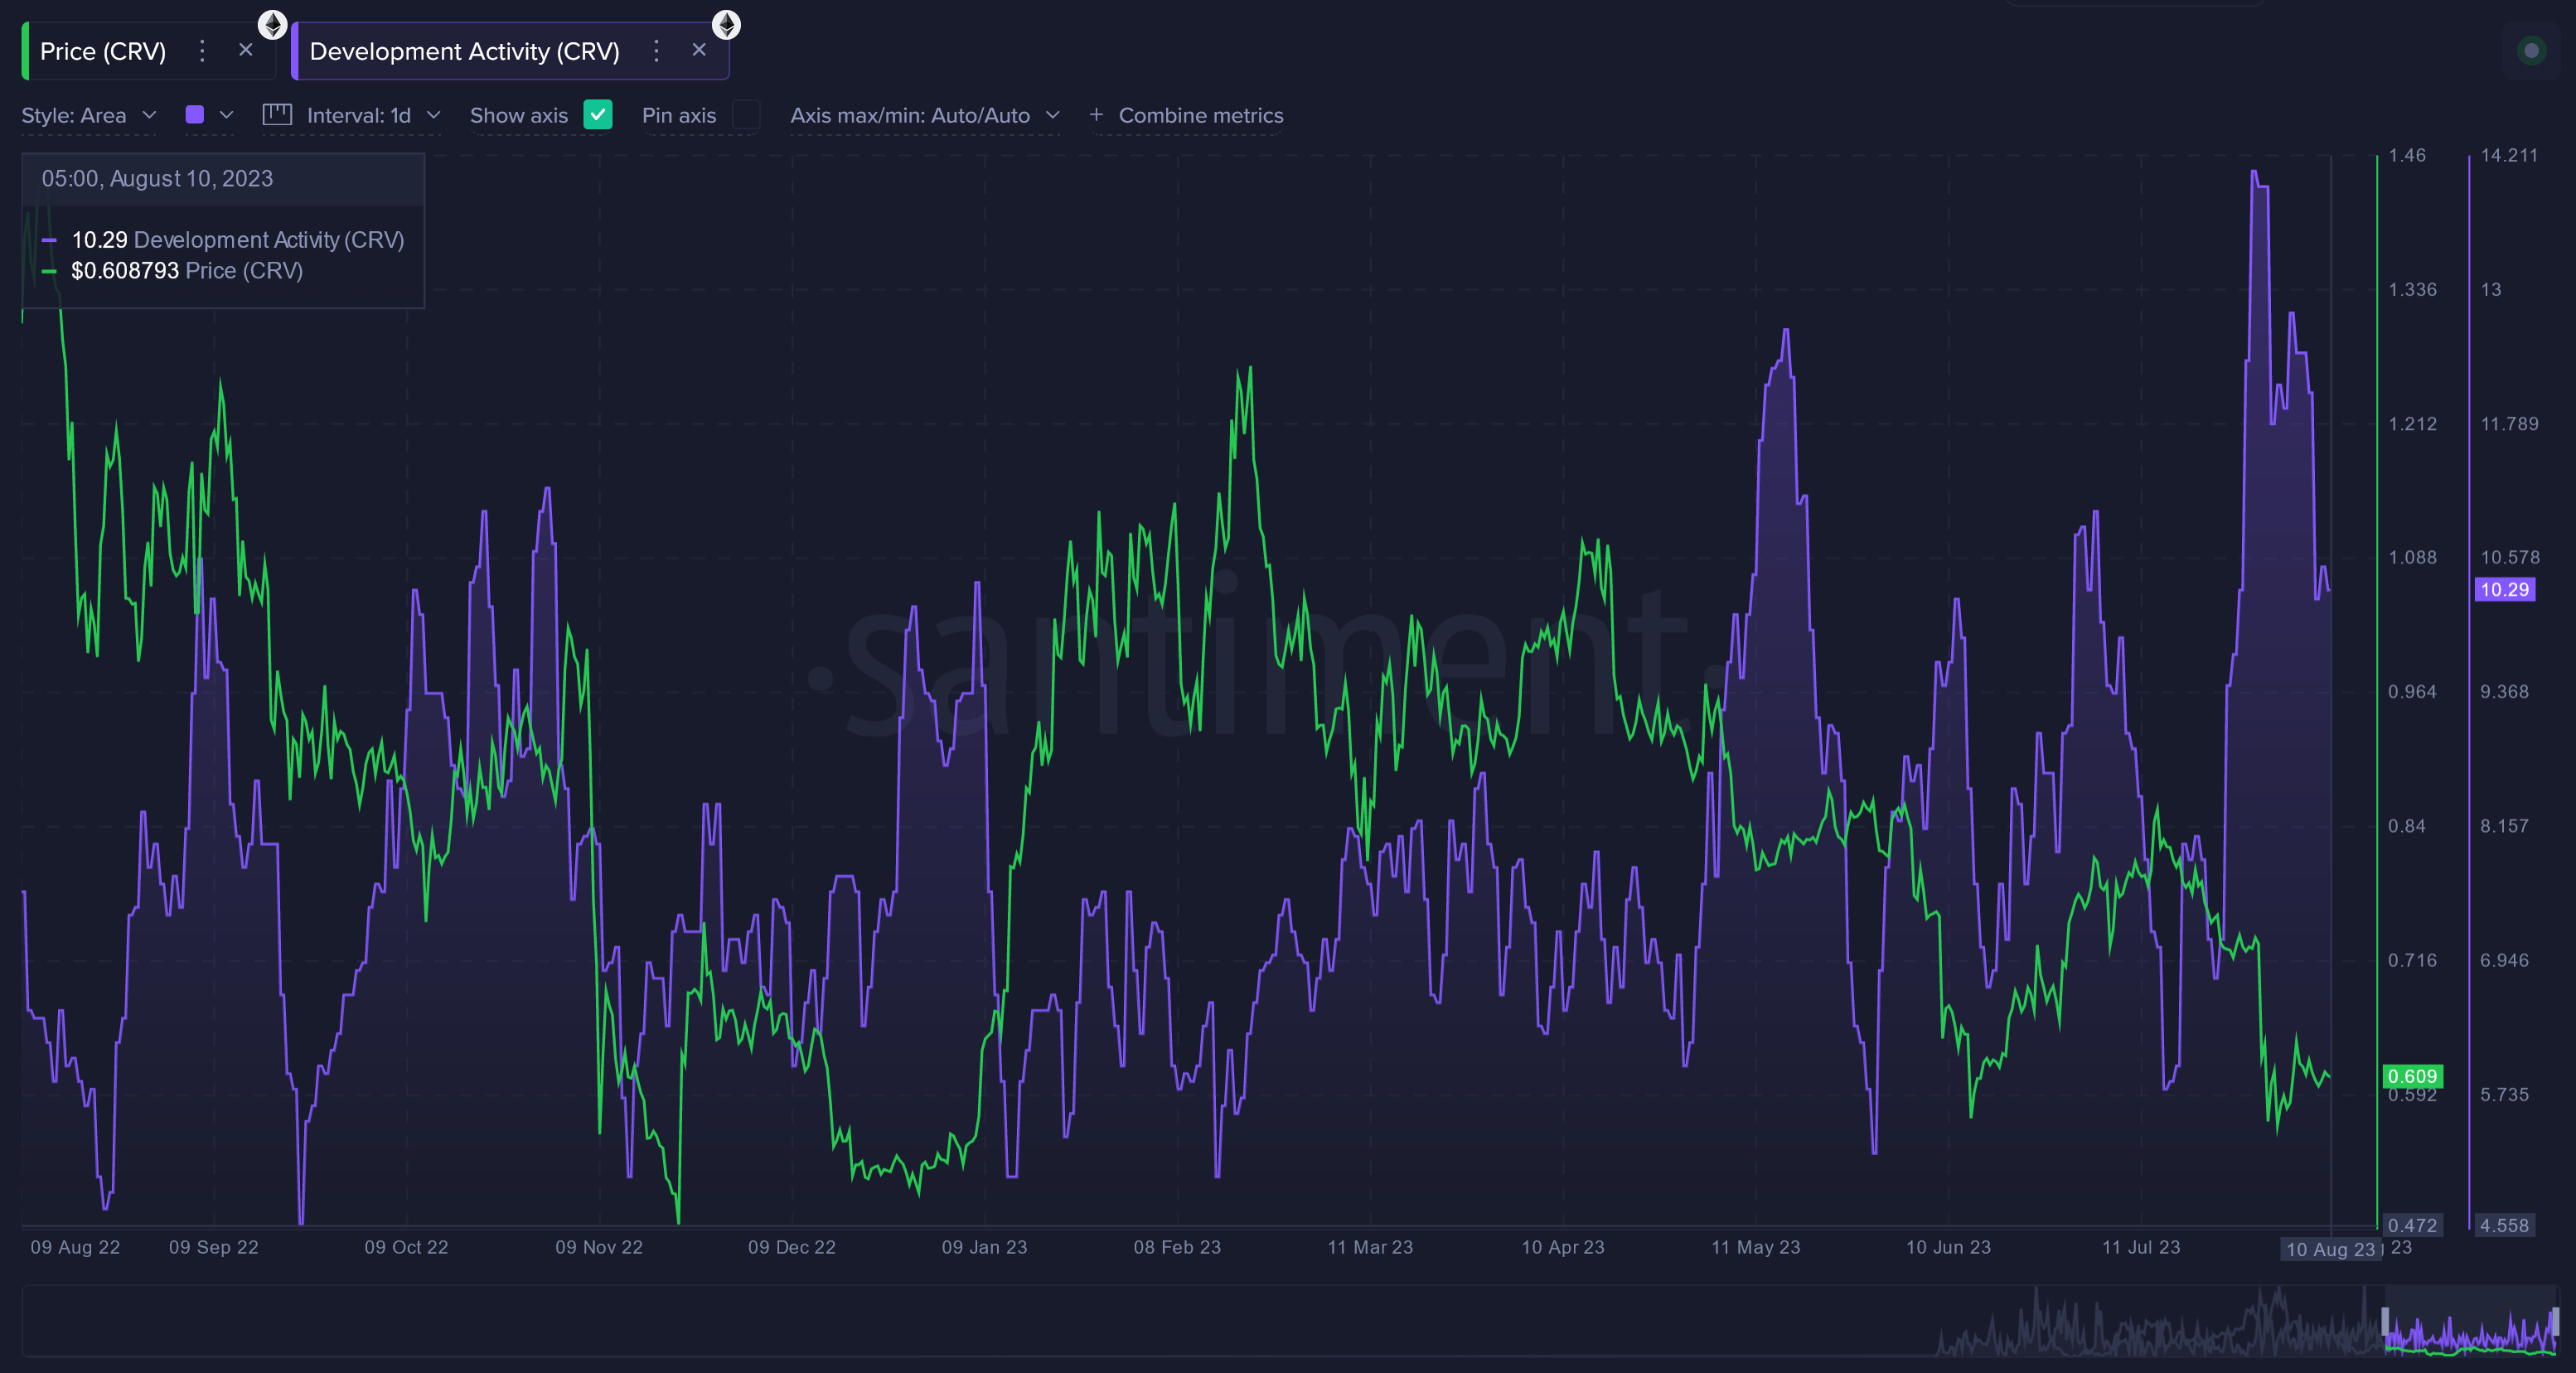This screenshot has height=1373, width=2576.
Task: Click tooltip date 05:00, August 10, 2023
Action: pyautogui.click(x=157, y=178)
